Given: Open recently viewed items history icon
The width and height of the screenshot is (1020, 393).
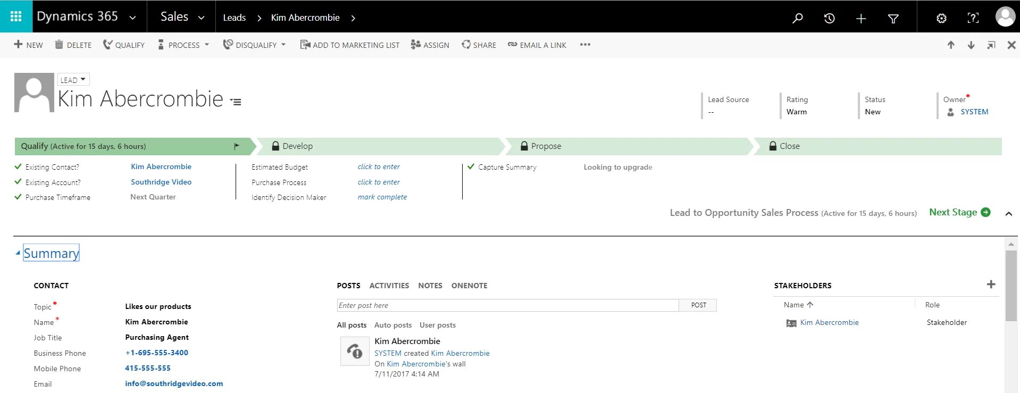Looking at the screenshot, I should (829, 18).
